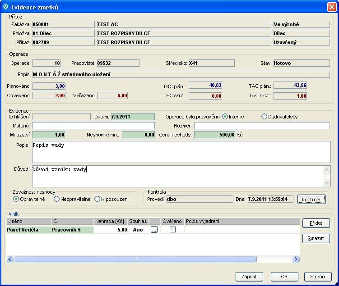Click the Pracoviště field 09532

click(x=118, y=63)
